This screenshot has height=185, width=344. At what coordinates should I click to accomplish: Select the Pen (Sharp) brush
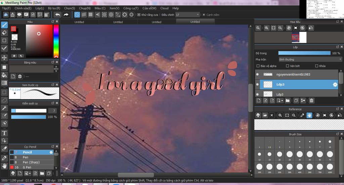point(31,162)
